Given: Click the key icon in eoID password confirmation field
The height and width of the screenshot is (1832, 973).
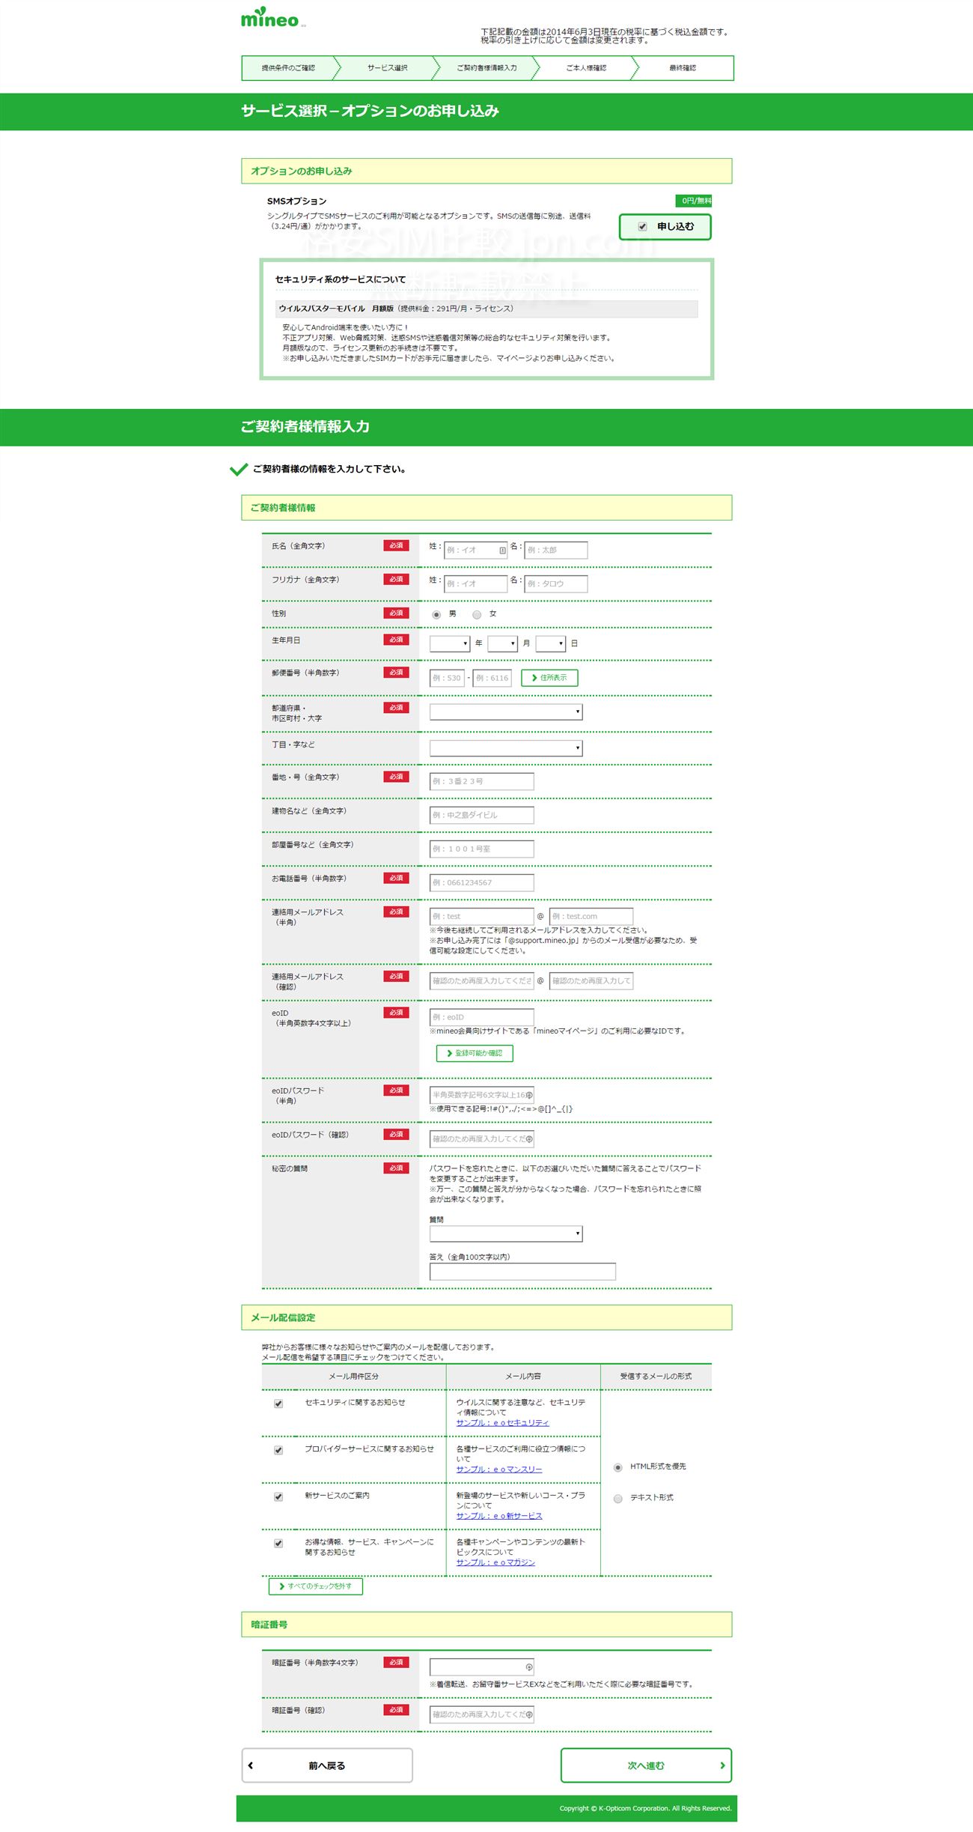Looking at the screenshot, I should click(529, 1139).
